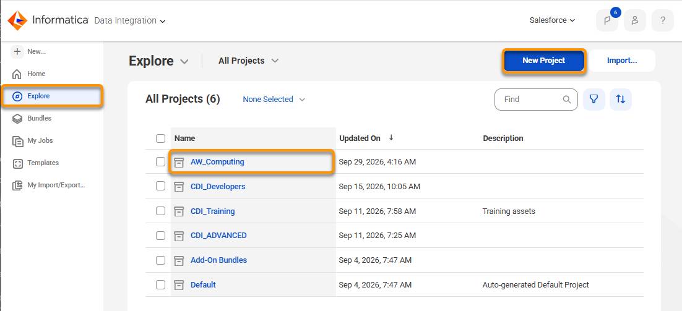Click the Name column header
This screenshot has height=311, width=682.
[x=185, y=138]
